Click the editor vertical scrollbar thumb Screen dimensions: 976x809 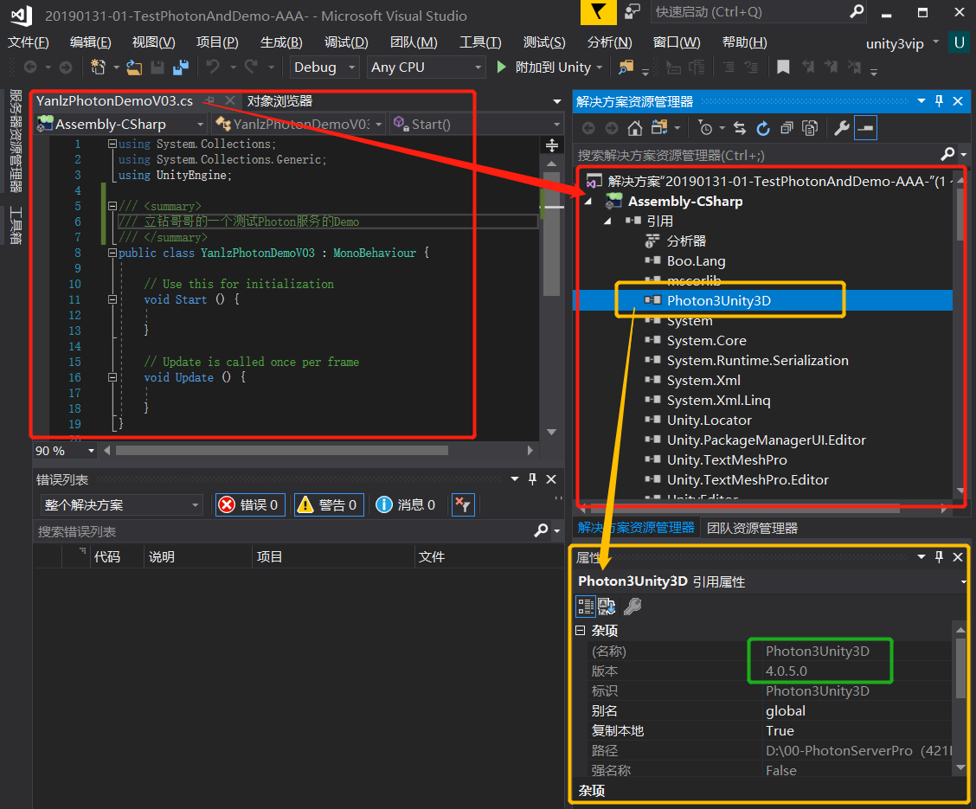pos(551,234)
